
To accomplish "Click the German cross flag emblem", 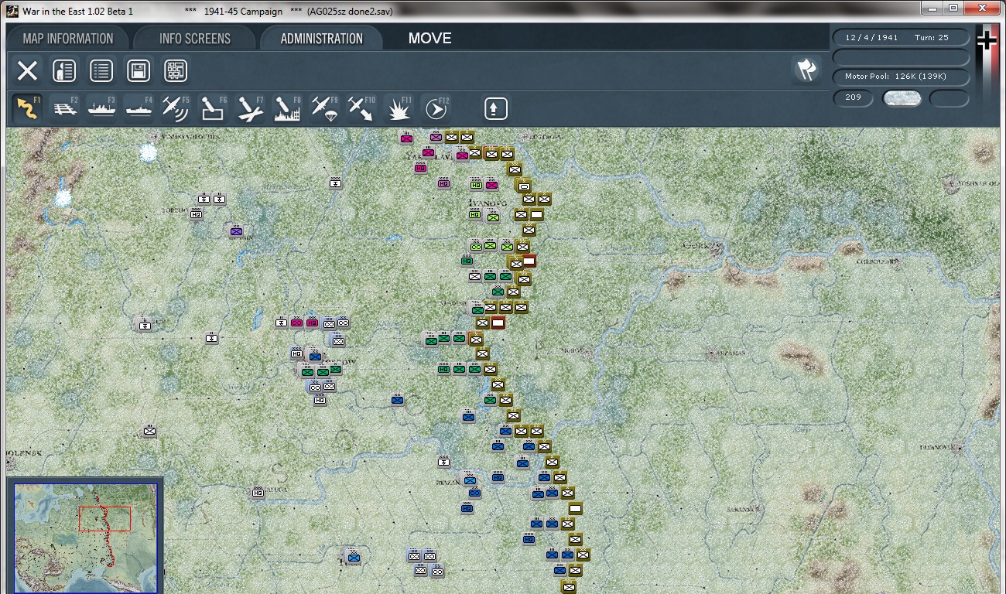I will [987, 40].
